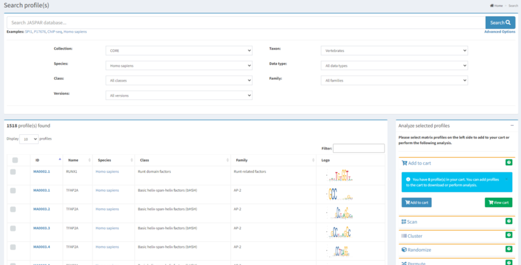Click the RUNX1 sequence logo thumbnail
The image size is (521, 265).
pos(340,176)
